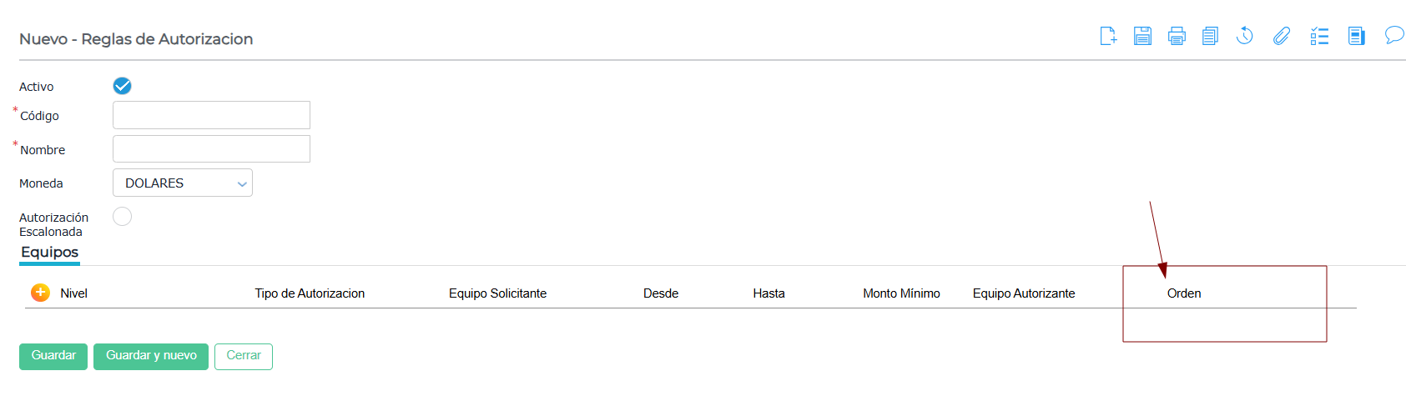Click the newspaper report icon

[1357, 36]
